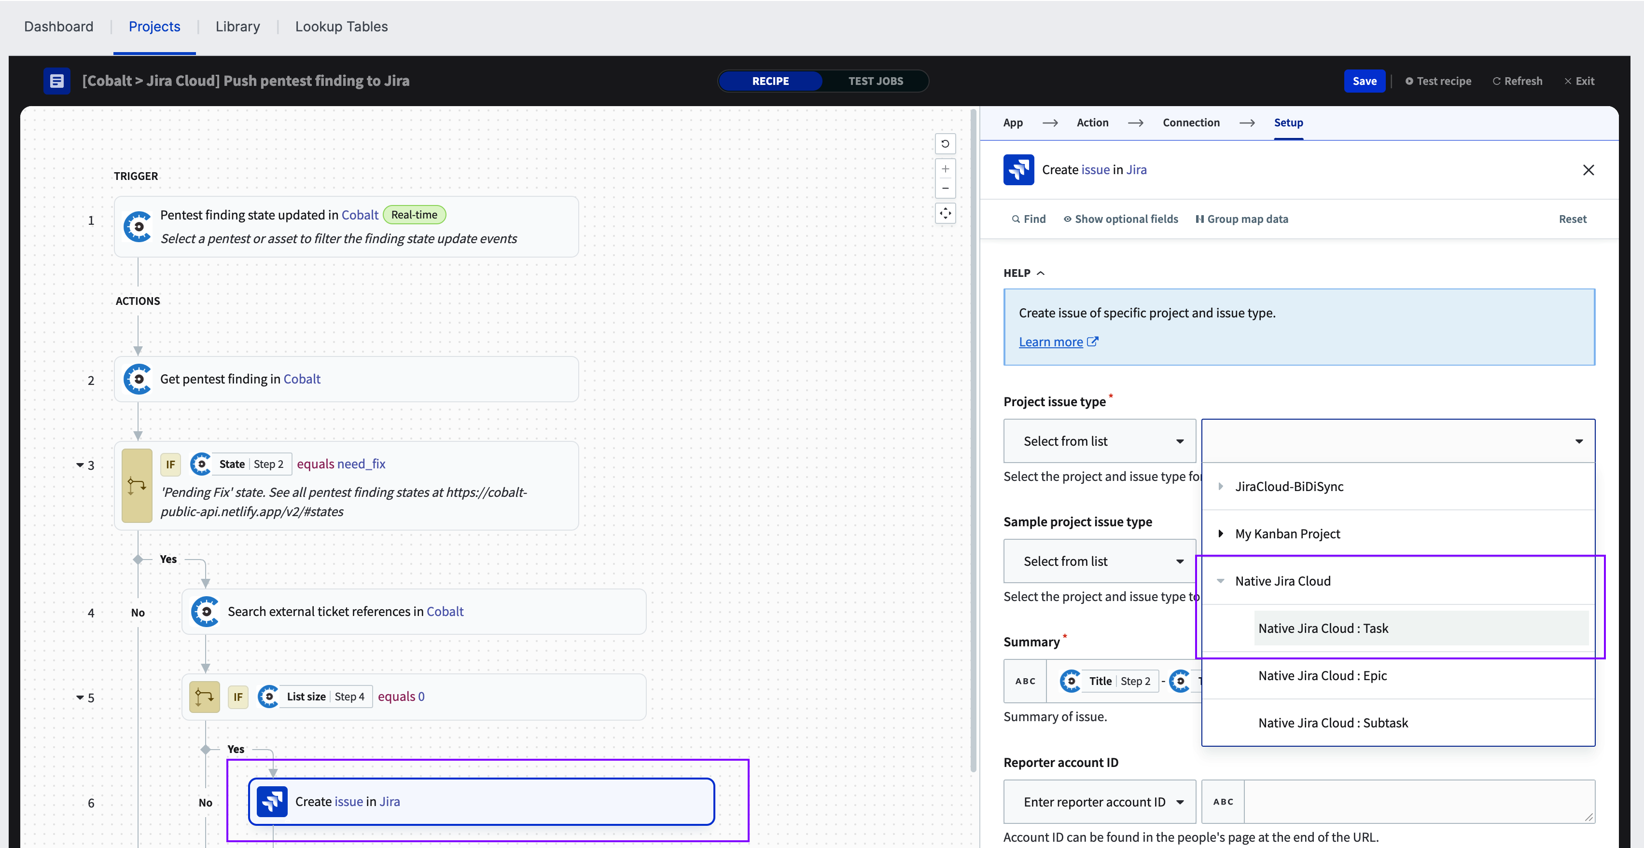Refresh the recipe editor
Screen dimensions: 1644x848
1517,81
